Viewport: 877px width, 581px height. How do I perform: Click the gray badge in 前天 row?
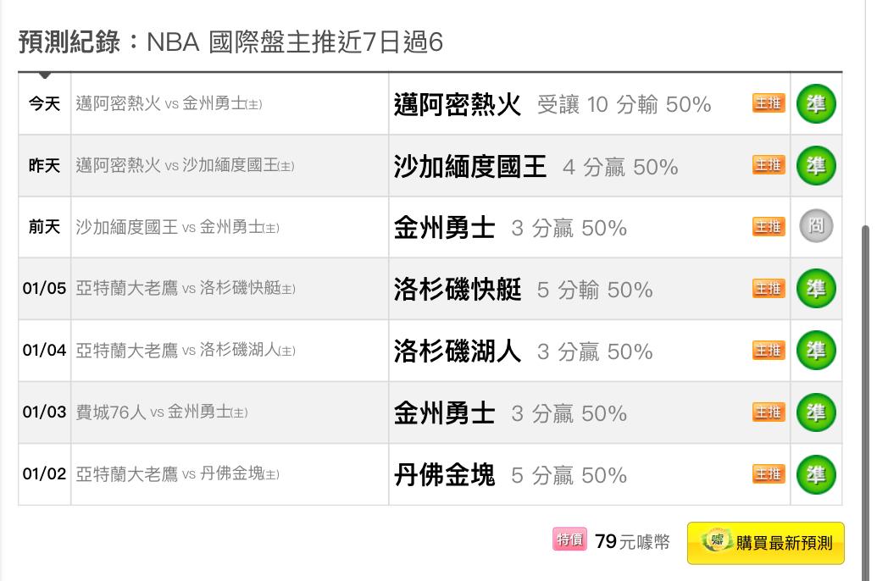click(816, 226)
